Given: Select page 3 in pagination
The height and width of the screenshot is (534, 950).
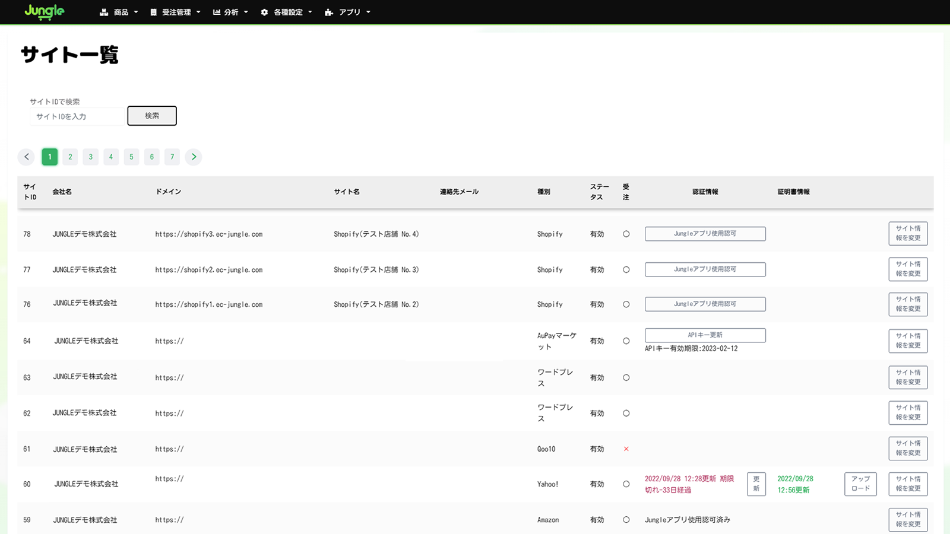Looking at the screenshot, I should point(91,157).
